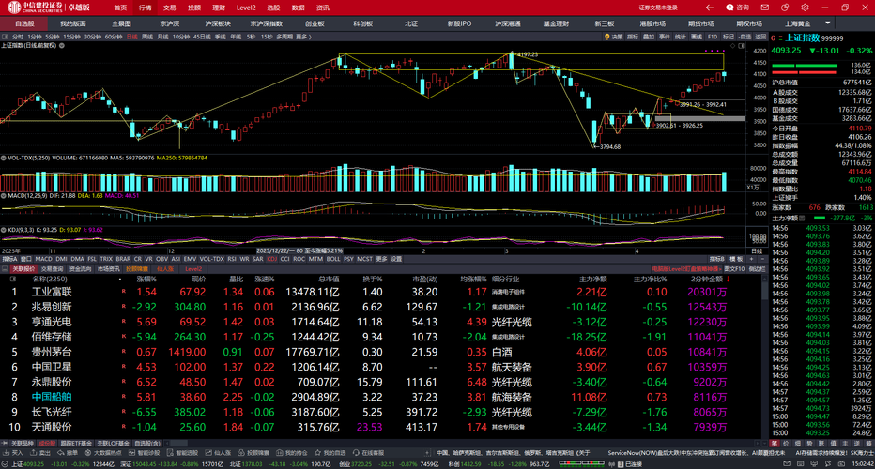Click 卖出 sell icon in bottom toolbar

(40, 453)
